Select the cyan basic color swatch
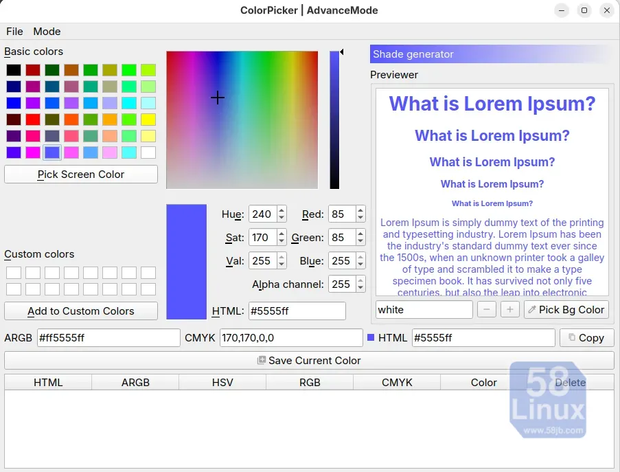The image size is (620, 472). 129,103
